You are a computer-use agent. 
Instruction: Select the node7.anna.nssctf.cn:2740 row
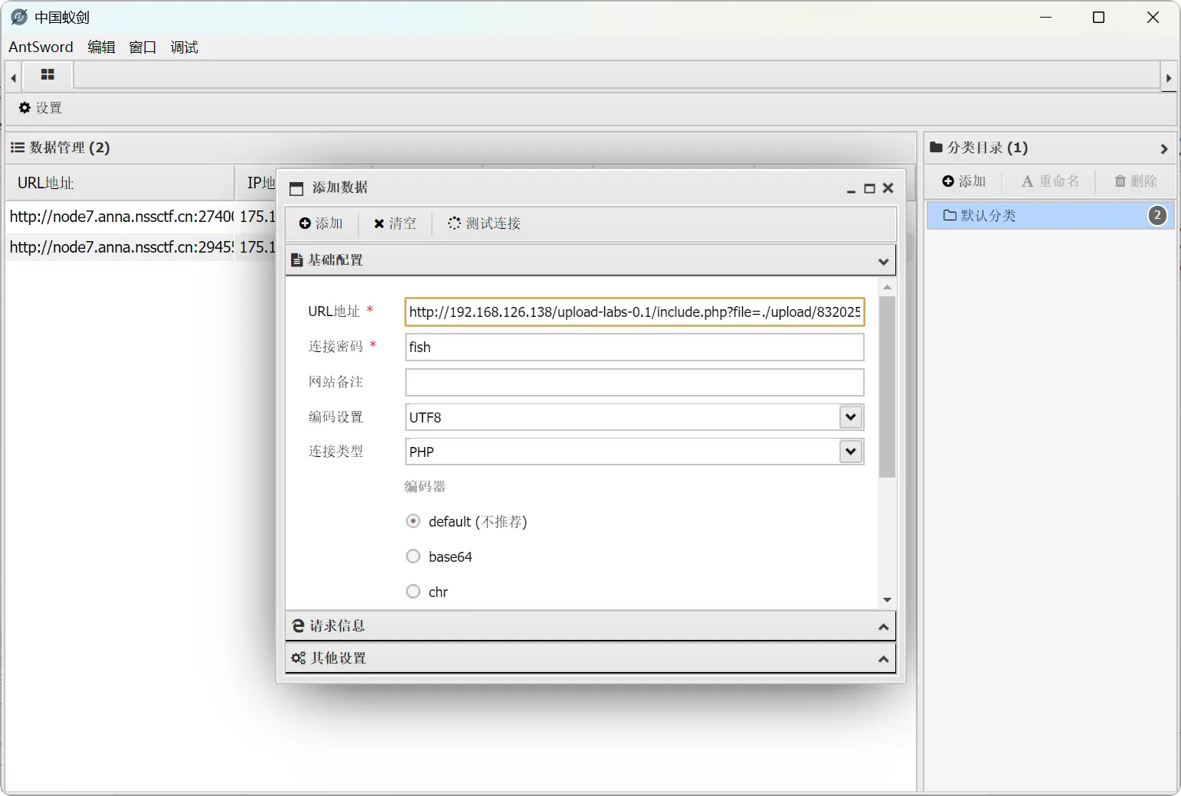(x=140, y=217)
